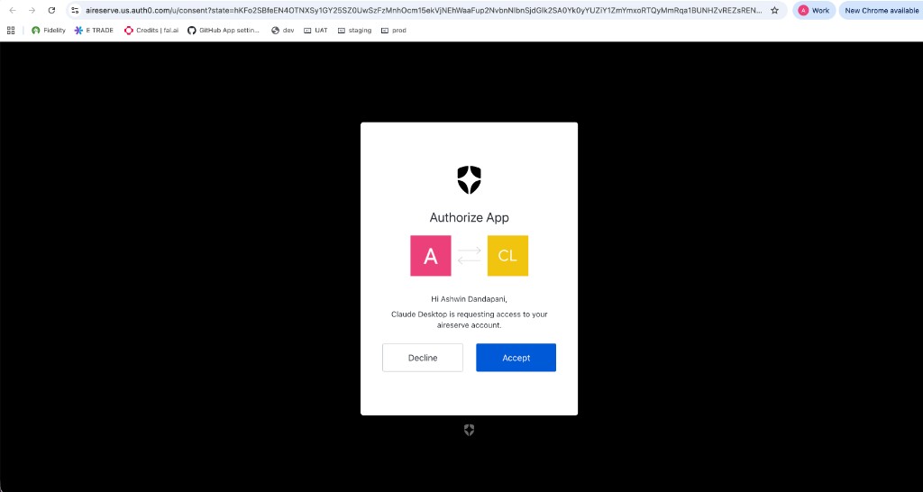Image resolution: width=923 pixels, height=492 pixels.
Task: Click the Auth0 shield logo in the dialog
Action: click(469, 179)
